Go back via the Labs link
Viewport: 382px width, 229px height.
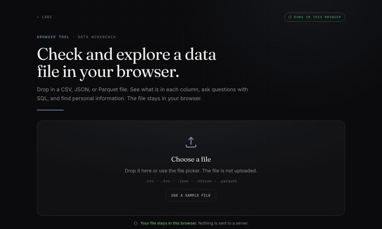(44, 17)
